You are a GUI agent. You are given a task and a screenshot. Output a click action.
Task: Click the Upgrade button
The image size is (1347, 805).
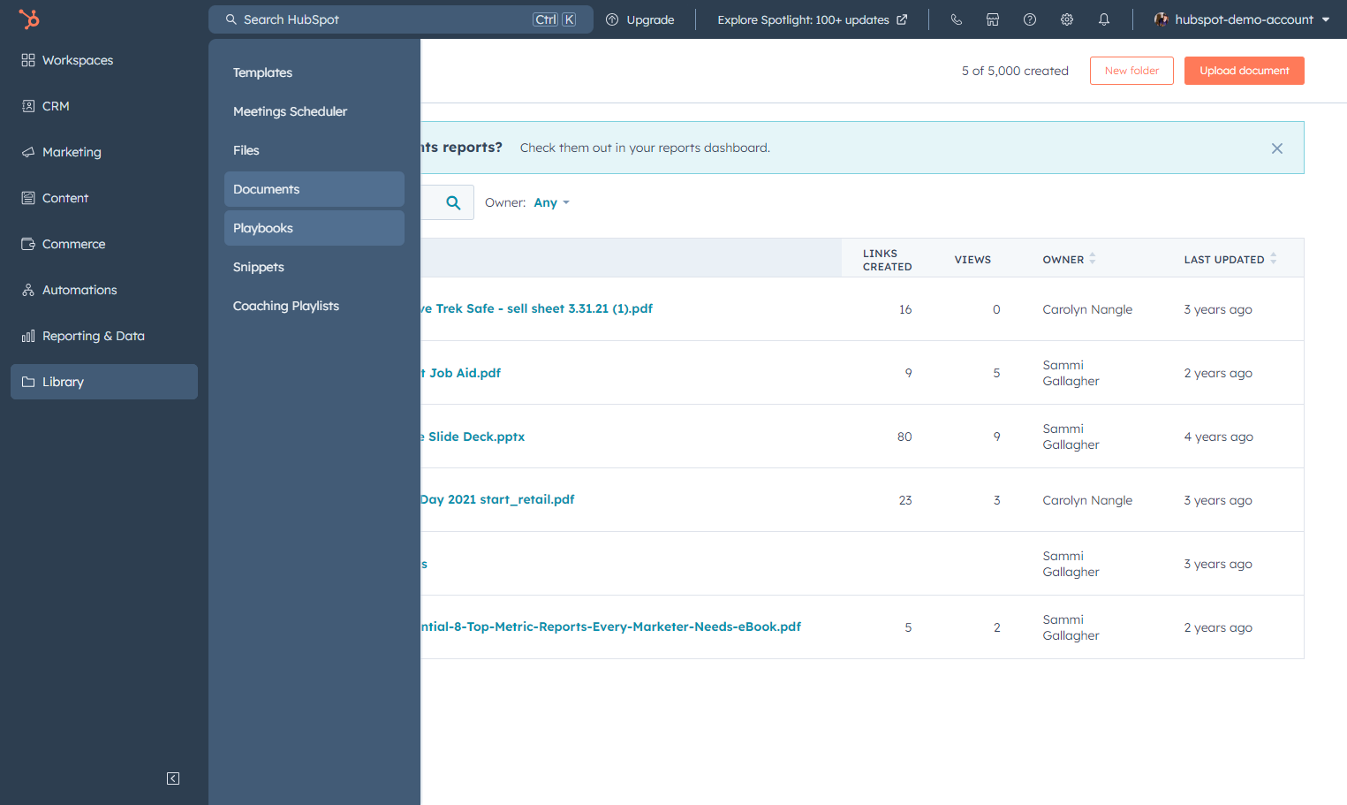640,19
